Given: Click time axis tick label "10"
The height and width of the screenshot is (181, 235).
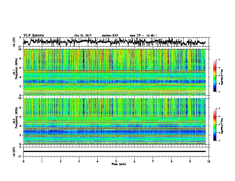Looking at the screenshot, I should [209, 161].
